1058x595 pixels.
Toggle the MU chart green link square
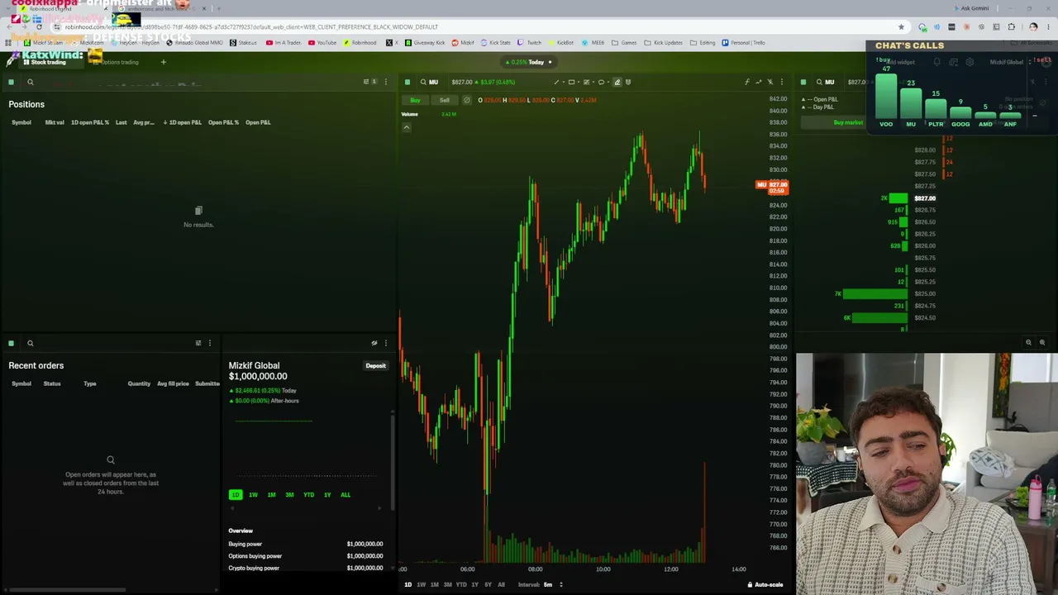tap(407, 82)
